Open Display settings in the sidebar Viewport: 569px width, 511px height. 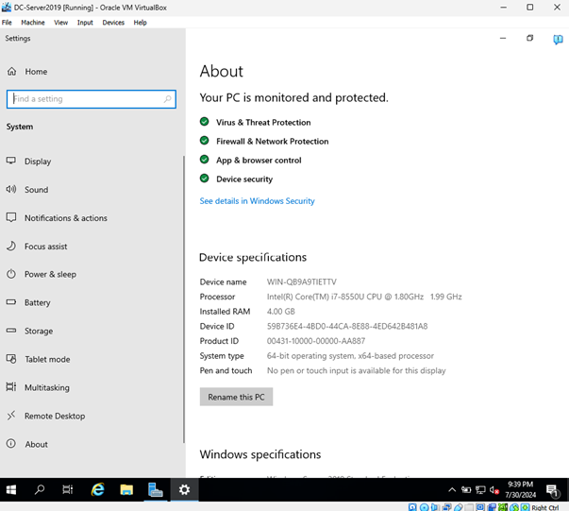(38, 162)
